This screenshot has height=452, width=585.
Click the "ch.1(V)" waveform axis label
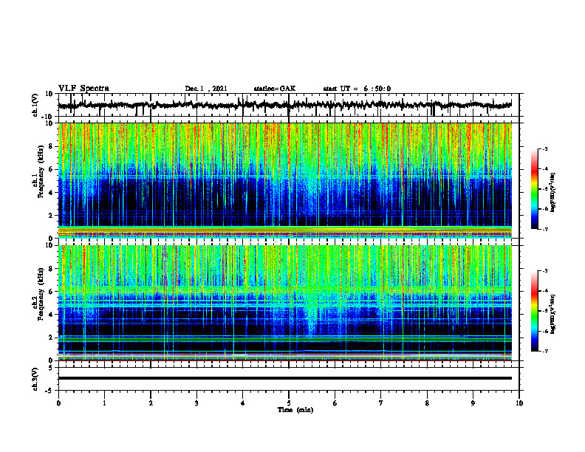35,105
